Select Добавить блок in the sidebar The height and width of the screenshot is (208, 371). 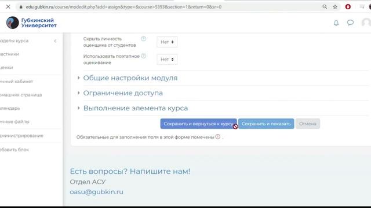coord(14,150)
